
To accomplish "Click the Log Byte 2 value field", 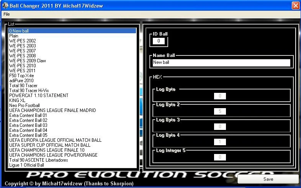I will click(x=220, y=111).
